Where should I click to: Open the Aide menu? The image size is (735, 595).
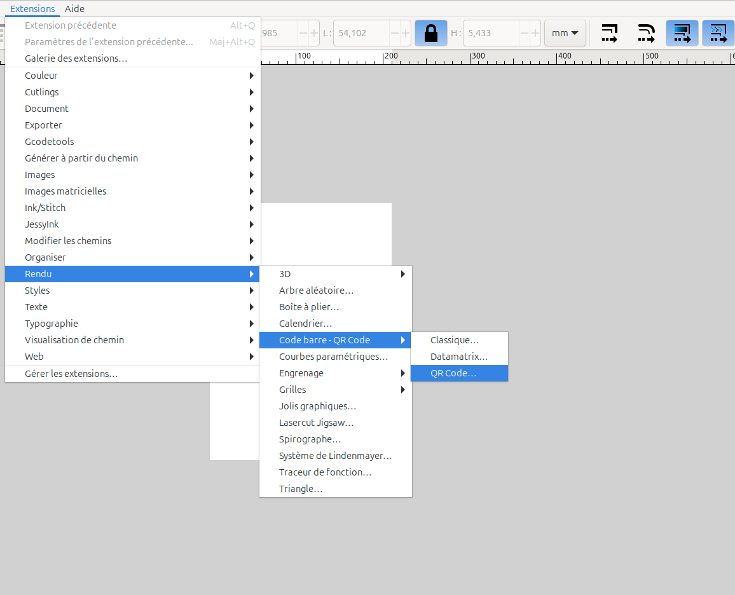click(x=74, y=9)
